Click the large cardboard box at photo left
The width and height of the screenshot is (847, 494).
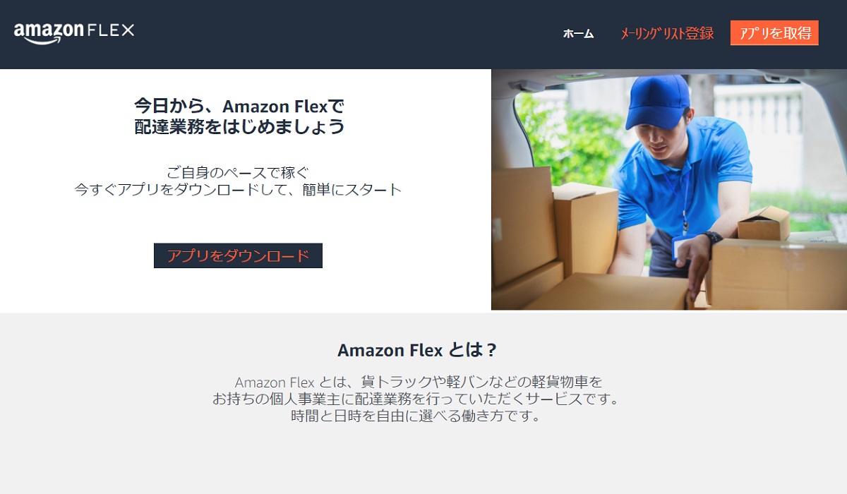523,226
